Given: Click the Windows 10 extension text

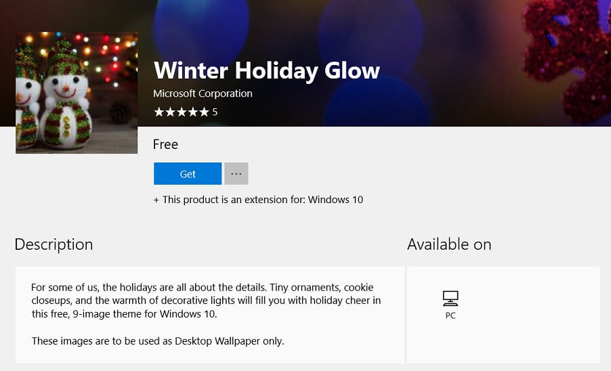Looking at the screenshot, I should pyautogui.click(x=335, y=200).
